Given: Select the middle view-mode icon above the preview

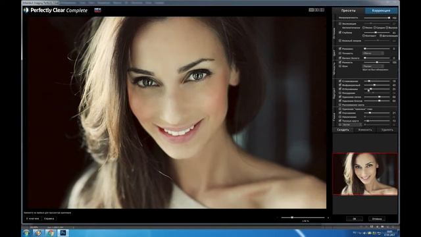Looking at the screenshot, I should [x=317, y=10].
